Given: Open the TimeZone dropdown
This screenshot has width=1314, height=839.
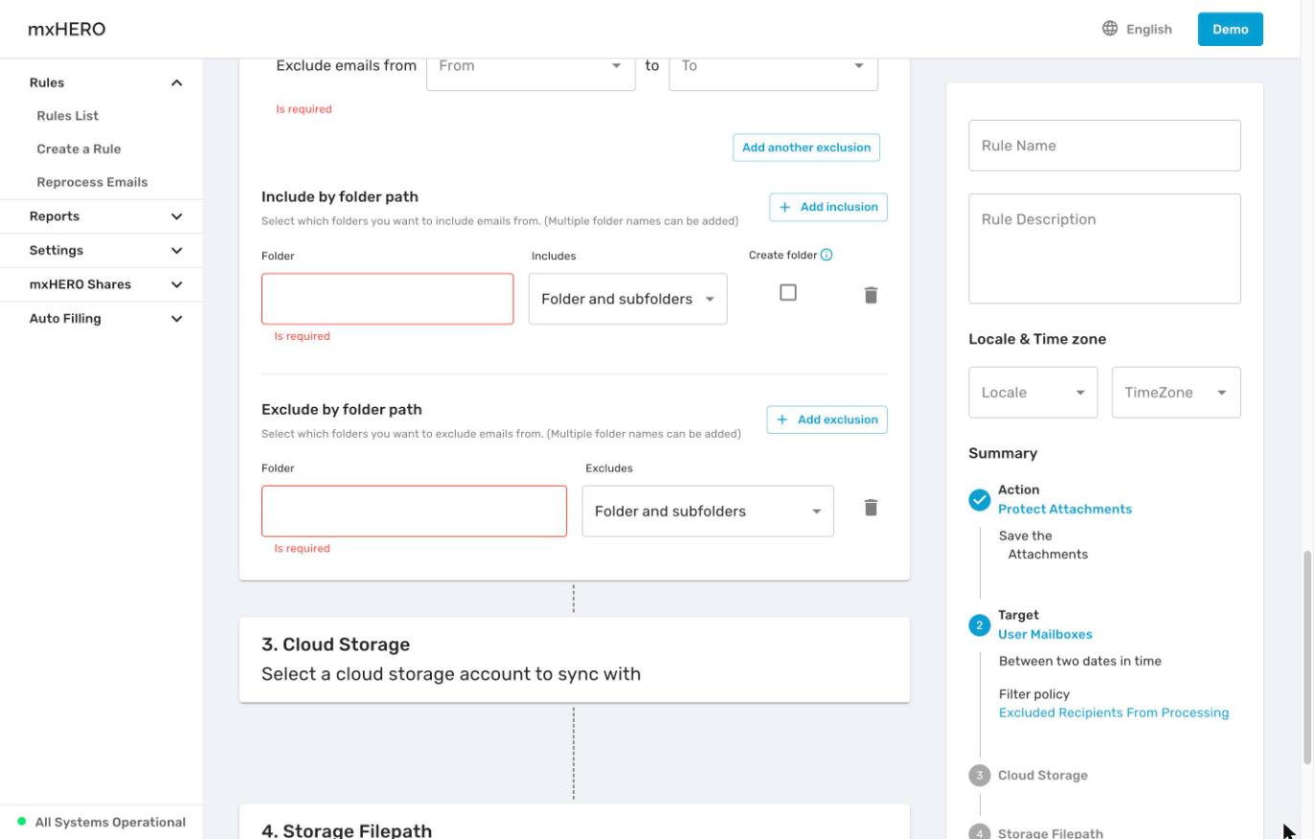Looking at the screenshot, I should coord(1176,393).
